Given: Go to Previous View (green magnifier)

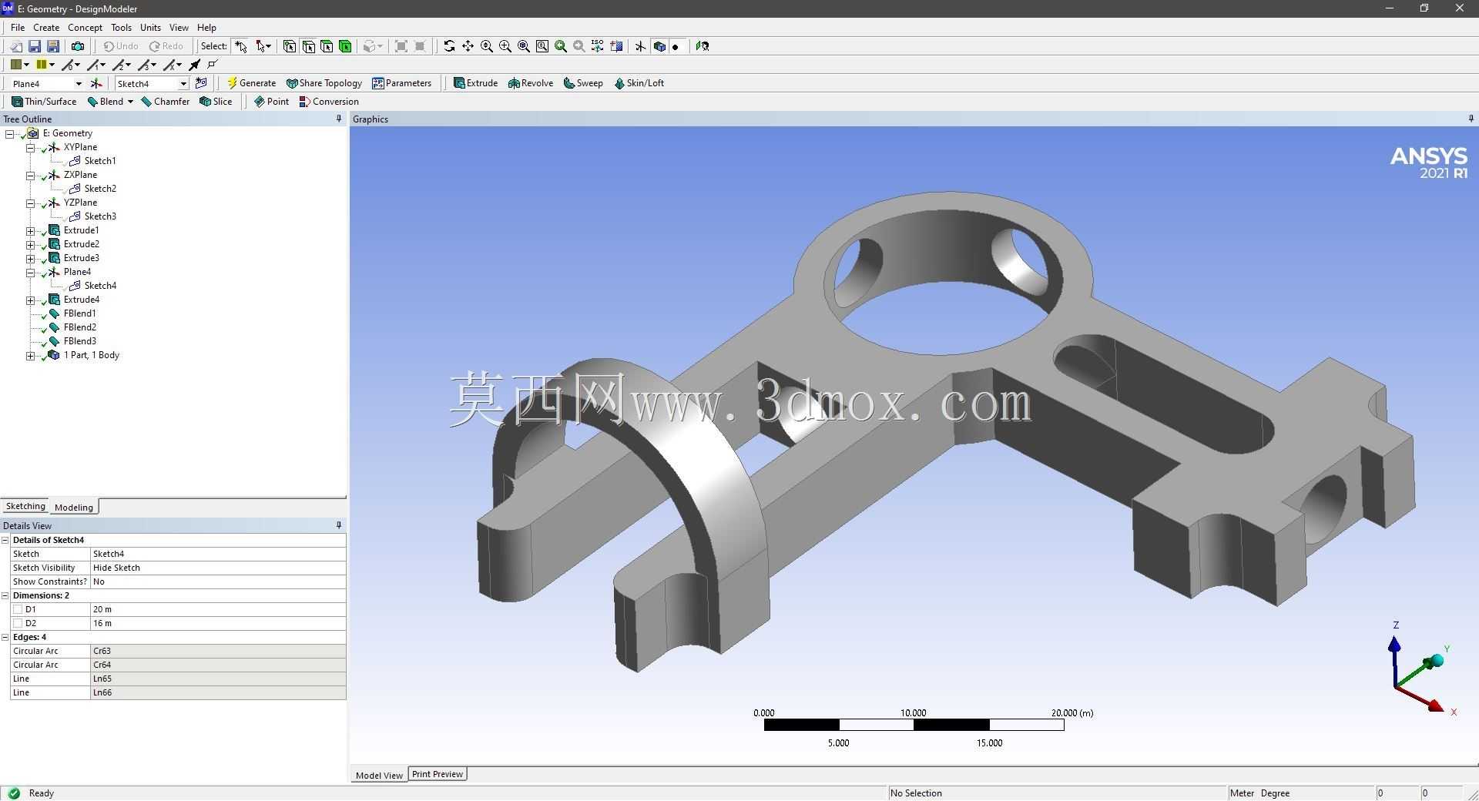Looking at the screenshot, I should [x=561, y=46].
